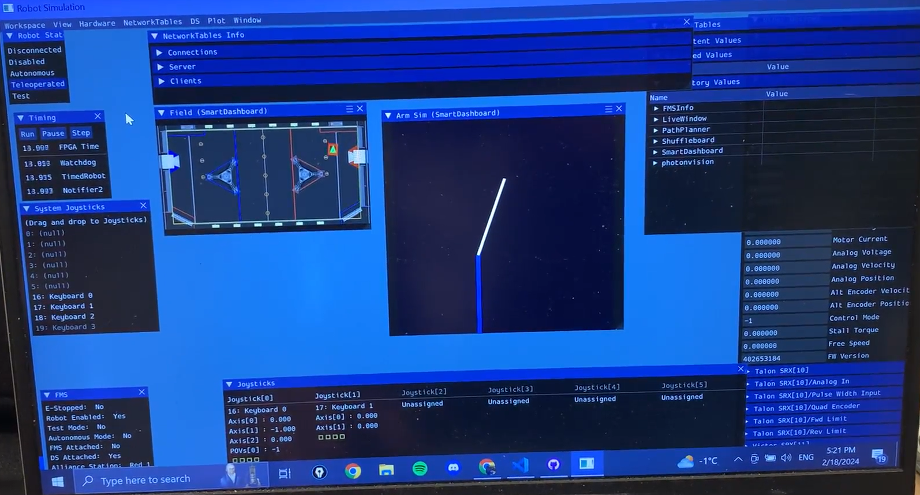
Task: Expand Talon SRX[10]/Rev Limit entry
Action: [747, 434]
